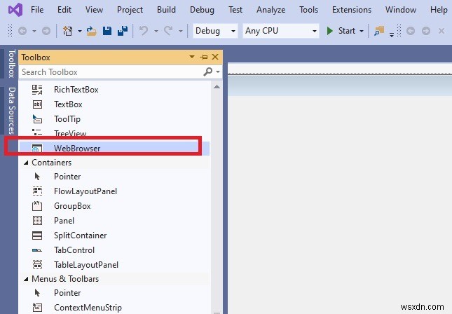Screen dimensions: 452x314
Task: Select the ContextMenuStrip toolbox item
Action: tap(114, 308)
